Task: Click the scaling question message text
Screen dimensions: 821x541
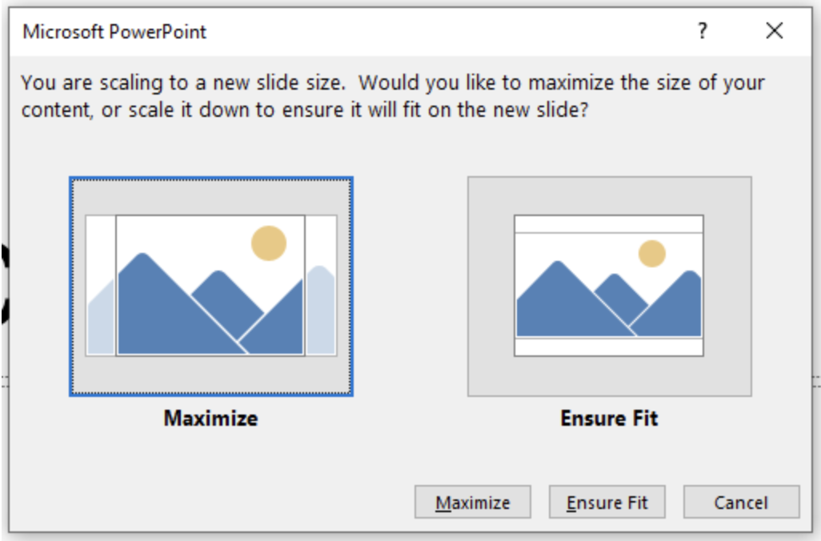Action: click(392, 95)
